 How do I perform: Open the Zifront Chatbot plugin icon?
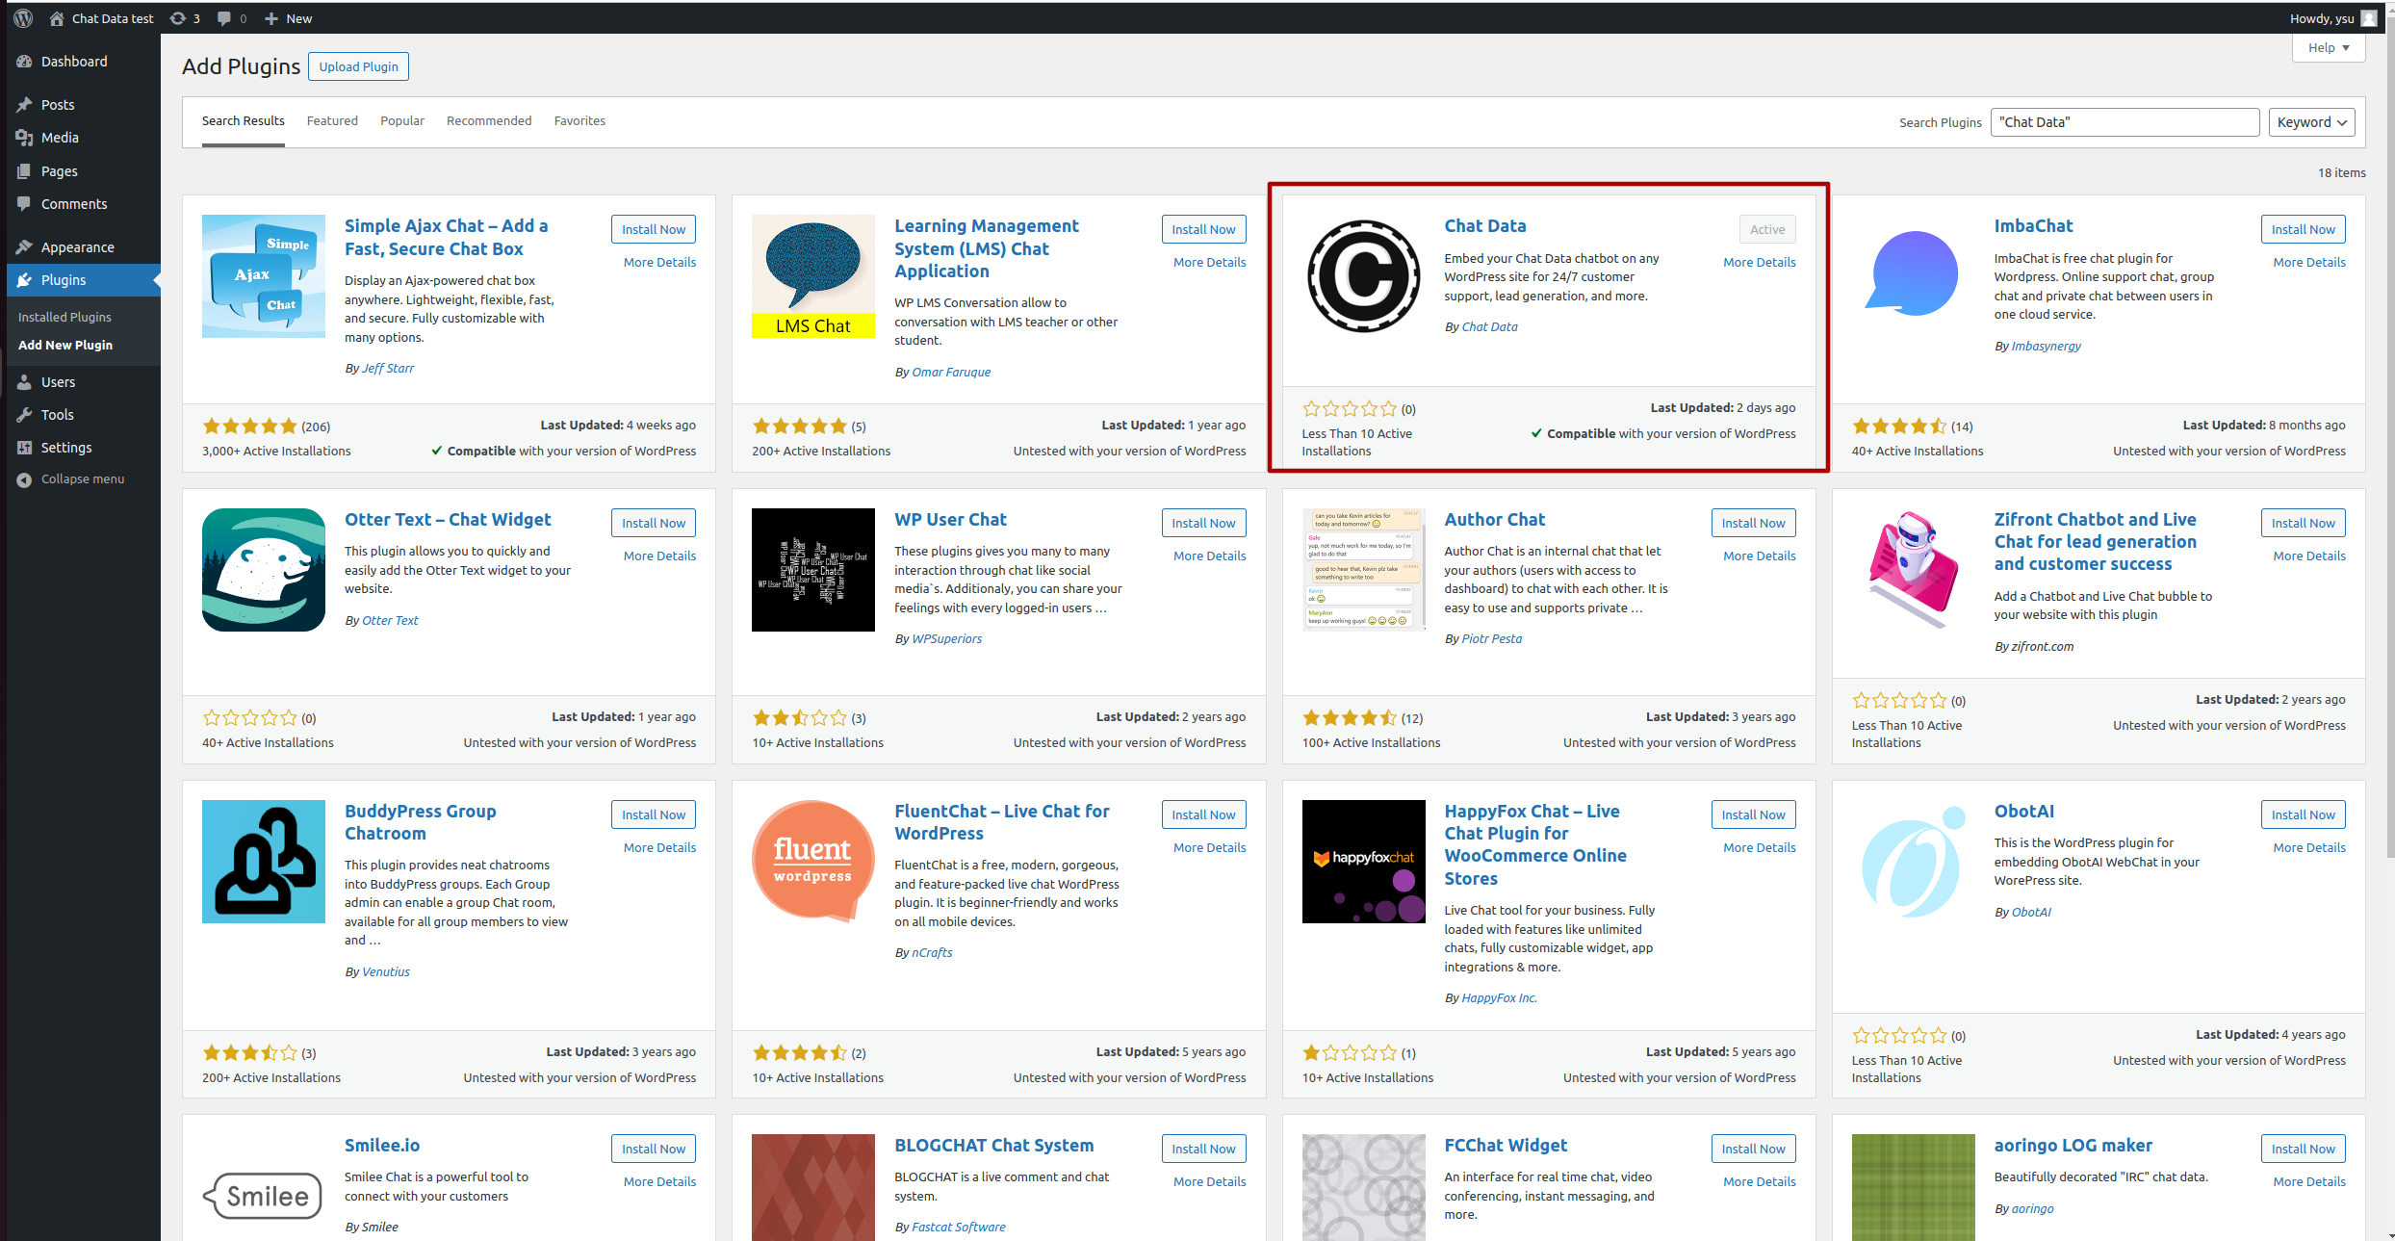(x=1913, y=570)
